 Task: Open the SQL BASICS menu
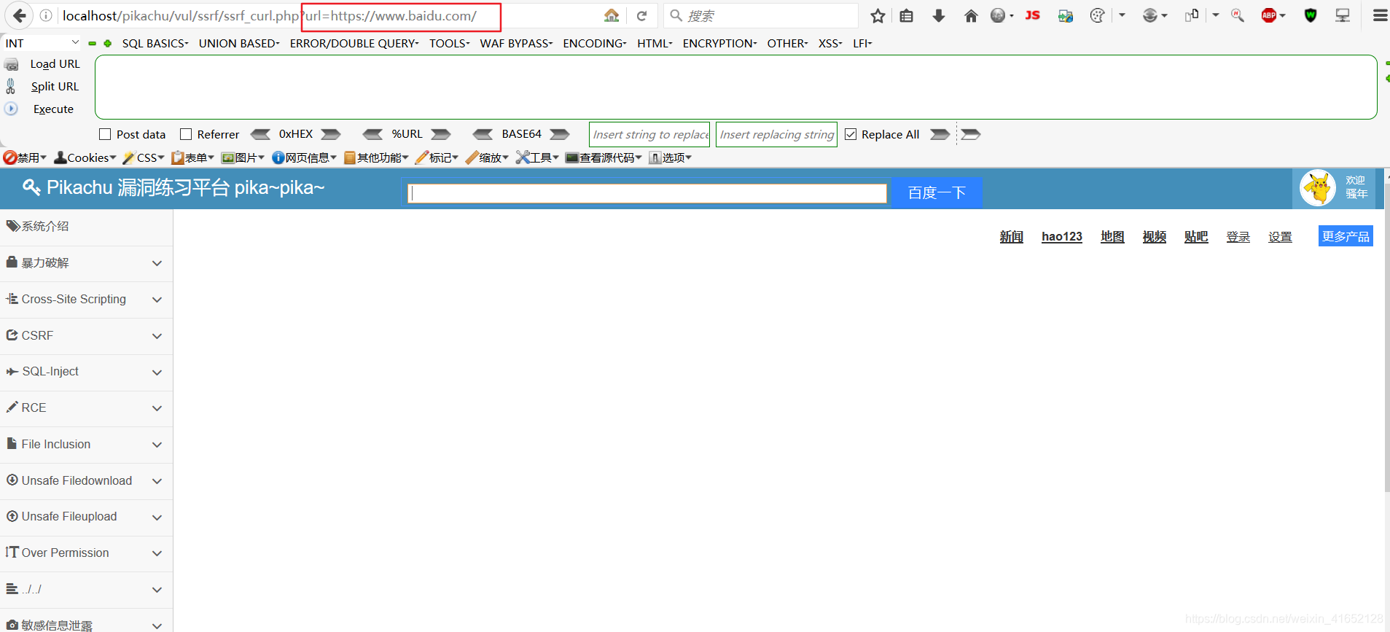coord(155,44)
